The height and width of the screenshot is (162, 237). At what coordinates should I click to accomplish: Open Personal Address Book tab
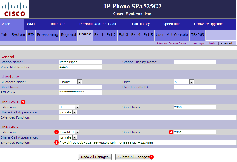point(98,24)
